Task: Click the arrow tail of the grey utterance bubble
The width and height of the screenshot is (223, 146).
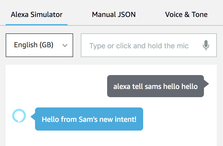Action: pos(207,84)
